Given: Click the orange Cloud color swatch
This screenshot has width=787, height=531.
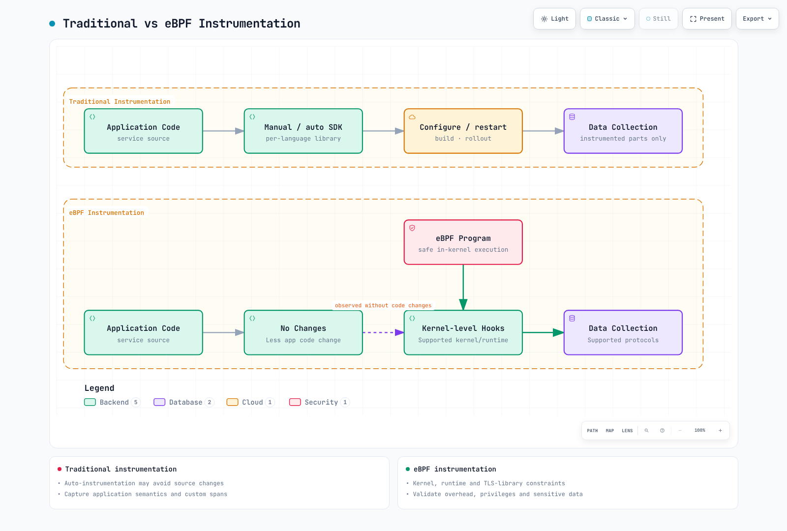Looking at the screenshot, I should 232,402.
